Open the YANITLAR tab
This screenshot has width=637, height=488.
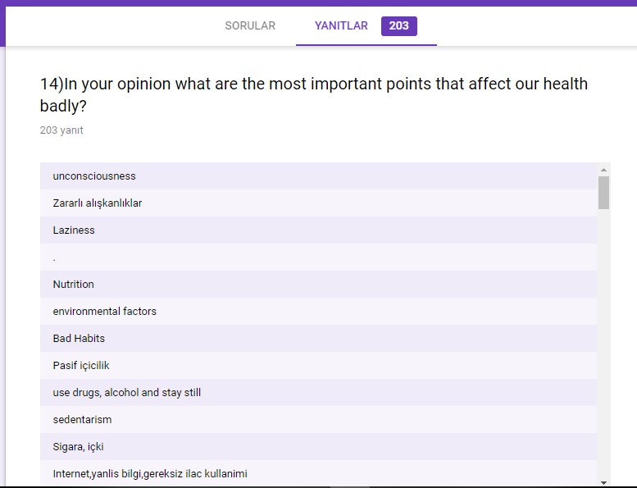tap(341, 26)
